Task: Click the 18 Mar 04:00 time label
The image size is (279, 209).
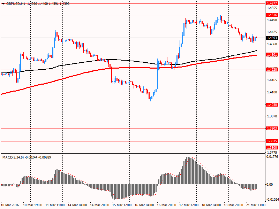Action: pos(211,205)
